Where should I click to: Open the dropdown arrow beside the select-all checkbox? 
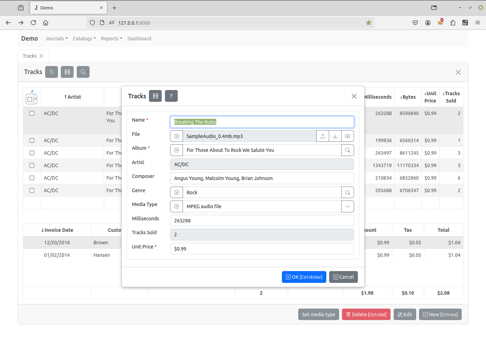click(x=35, y=99)
